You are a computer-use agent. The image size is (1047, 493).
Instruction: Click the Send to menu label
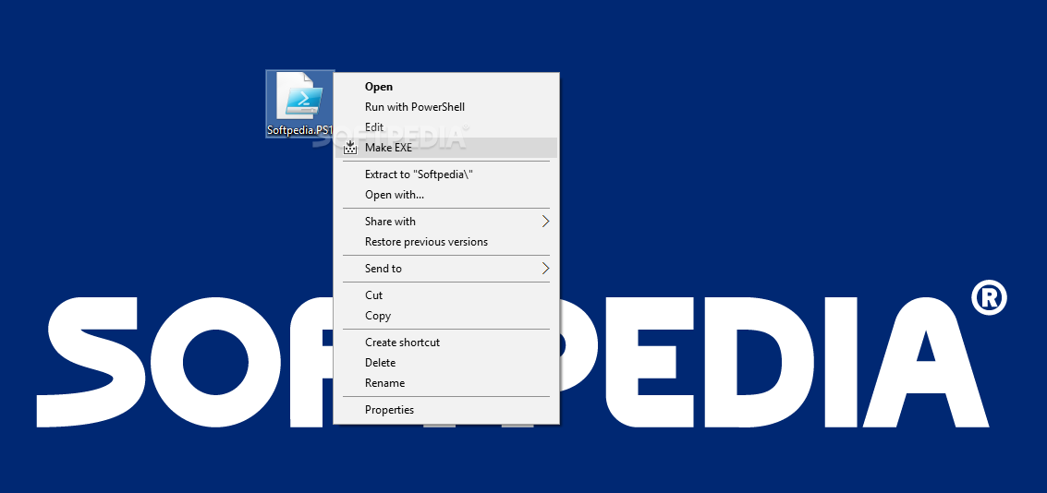point(383,268)
